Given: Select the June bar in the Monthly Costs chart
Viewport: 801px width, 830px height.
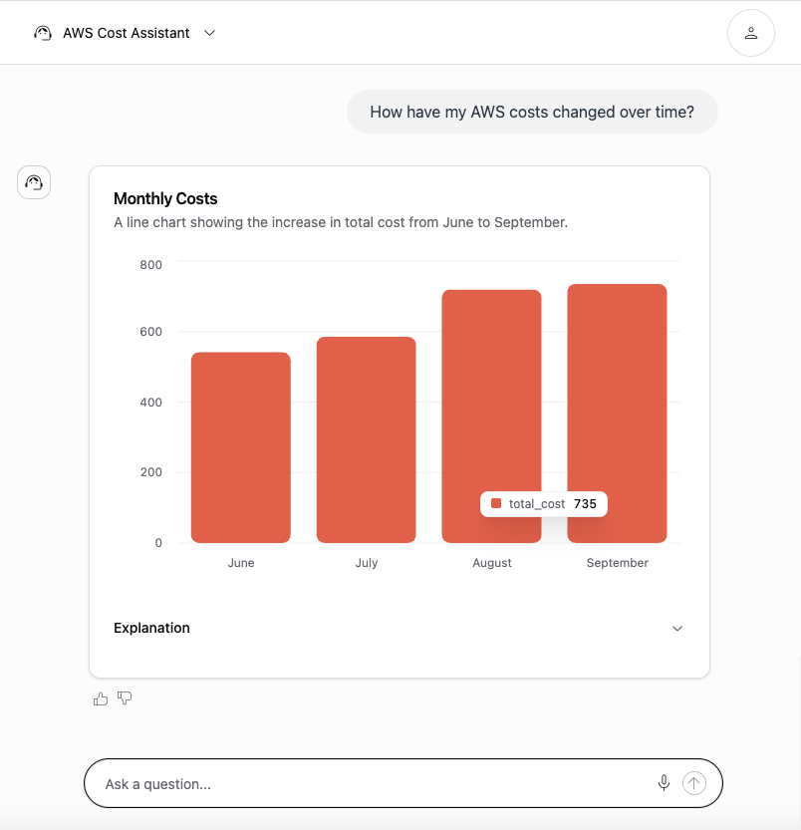Looking at the screenshot, I should [x=241, y=446].
